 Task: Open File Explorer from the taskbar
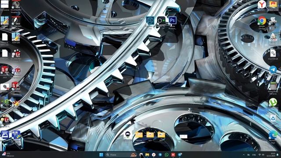click(x=147, y=154)
